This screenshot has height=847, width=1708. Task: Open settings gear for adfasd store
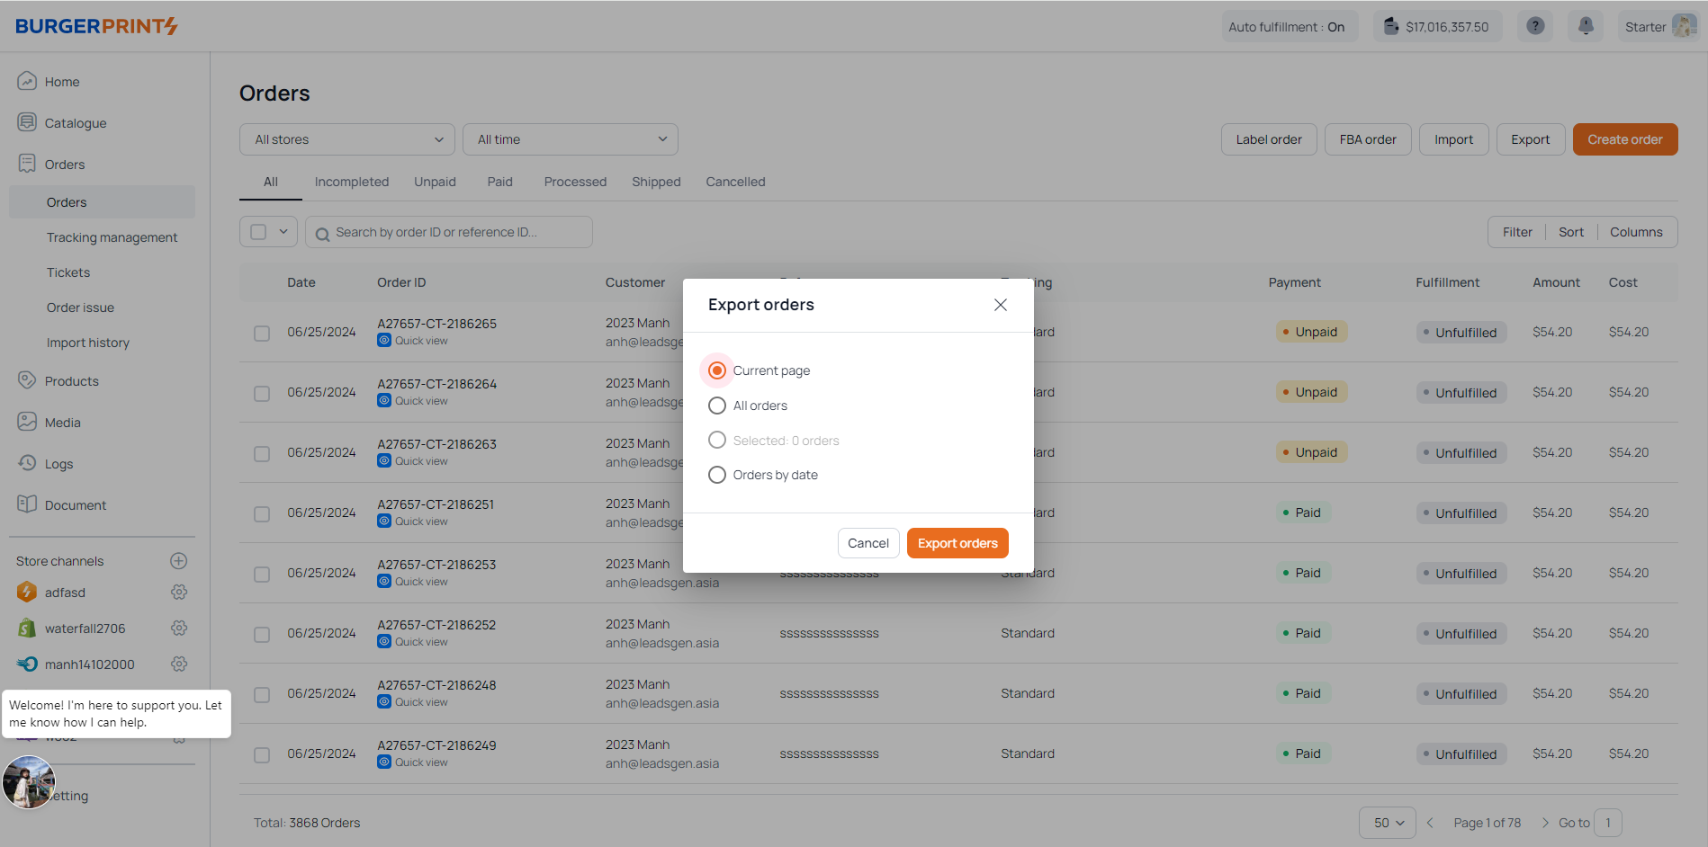pyautogui.click(x=179, y=593)
